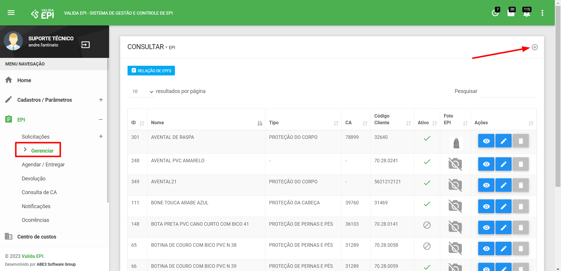
Task: Open the AVENTAL DE RASPA photo thumbnail
Action: pyautogui.click(x=456, y=143)
